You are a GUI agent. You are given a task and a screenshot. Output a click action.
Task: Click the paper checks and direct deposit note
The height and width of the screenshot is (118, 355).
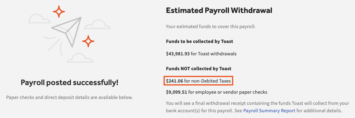pos(69,98)
